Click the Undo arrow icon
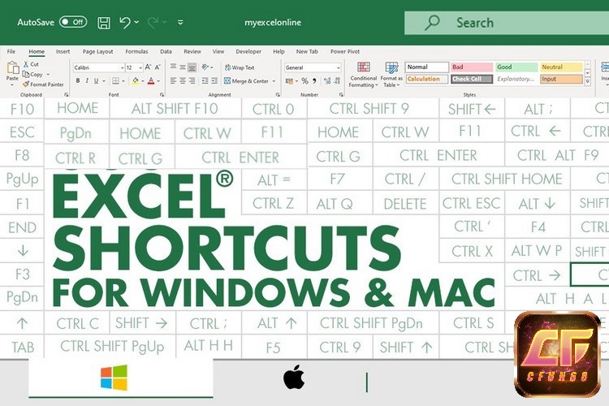This screenshot has height=406, width=609. (125, 23)
